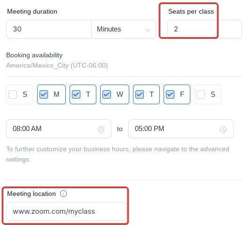Enable the Saturday checkbox
243x225 pixels.
pyautogui.click(x=201, y=94)
